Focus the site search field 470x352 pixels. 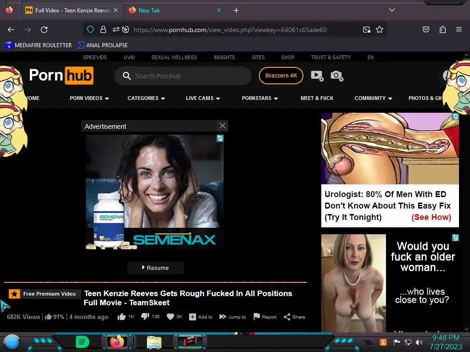pos(183,76)
